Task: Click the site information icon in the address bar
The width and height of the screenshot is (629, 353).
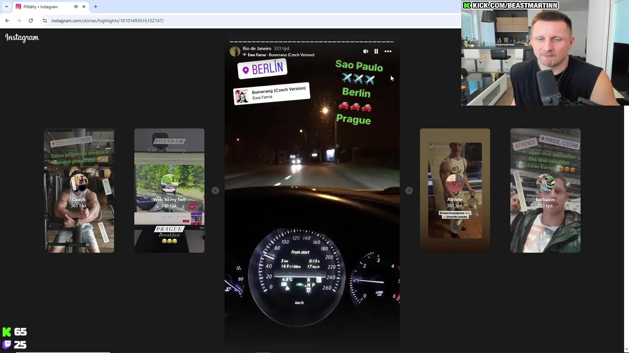Action: pos(45,21)
